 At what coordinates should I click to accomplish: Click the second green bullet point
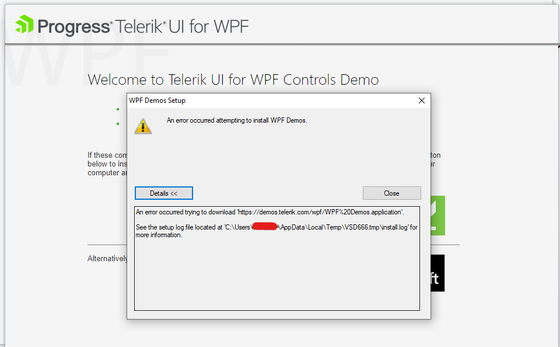[x=118, y=124]
